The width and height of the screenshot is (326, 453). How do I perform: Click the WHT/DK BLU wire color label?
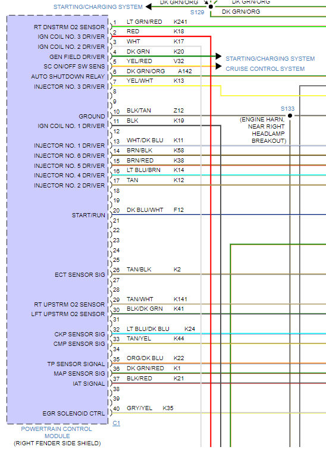click(145, 140)
